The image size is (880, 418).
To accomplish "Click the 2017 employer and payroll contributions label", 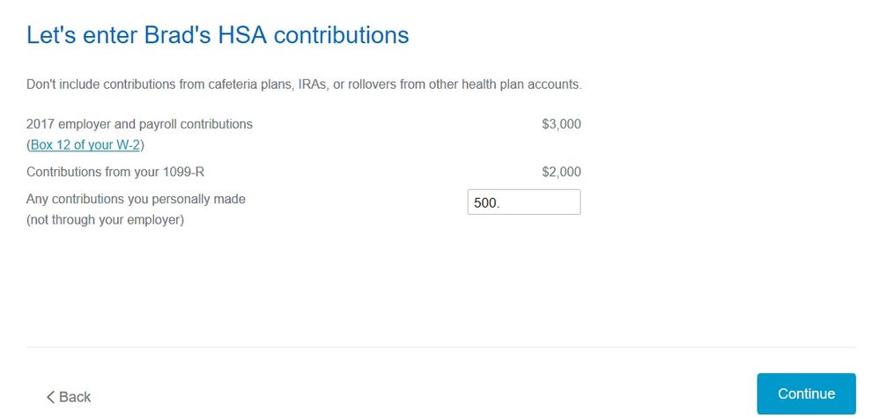I will pyautogui.click(x=139, y=124).
